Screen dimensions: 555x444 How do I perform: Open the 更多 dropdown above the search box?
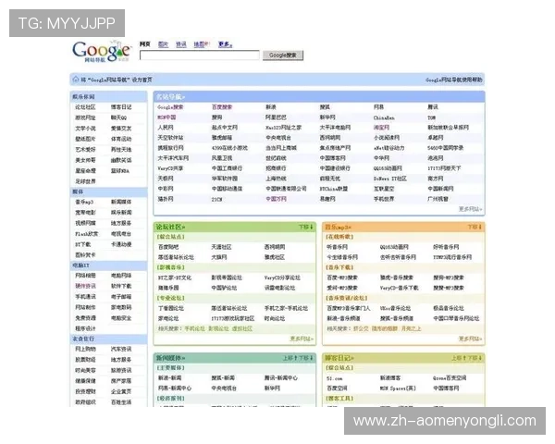coord(225,44)
